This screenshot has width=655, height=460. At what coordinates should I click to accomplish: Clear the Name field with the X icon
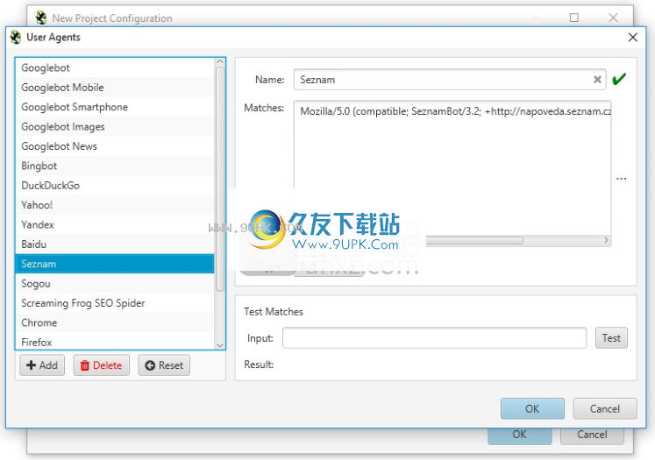click(597, 80)
